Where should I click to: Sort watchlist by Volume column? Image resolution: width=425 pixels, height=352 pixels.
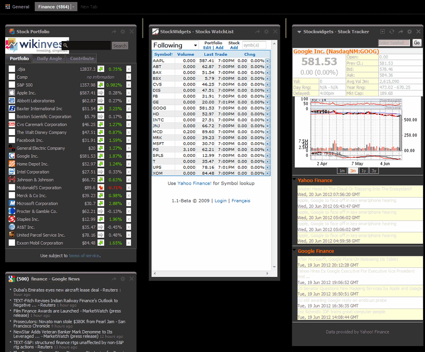pos(186,54)
